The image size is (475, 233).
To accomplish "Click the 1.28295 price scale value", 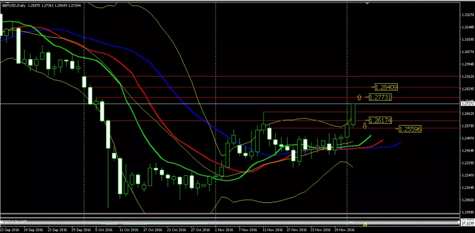I will click(468, 89).
